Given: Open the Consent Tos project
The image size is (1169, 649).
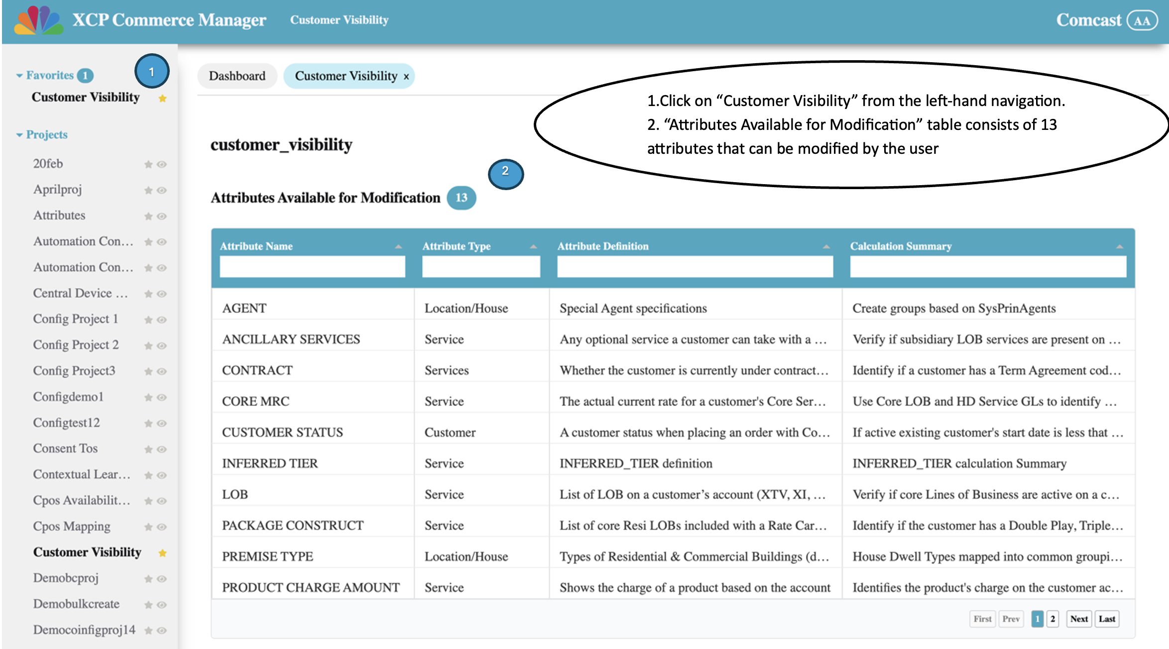Looking at the screenshot, I should pyautogui.click(x=65, y=448).
